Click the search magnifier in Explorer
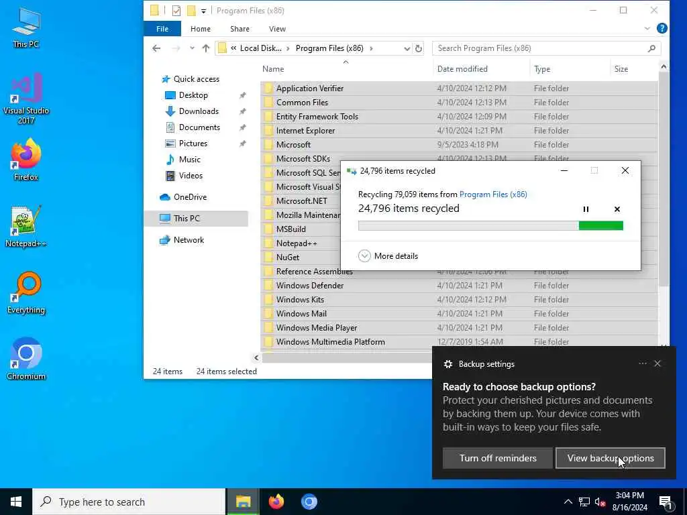Viewport: 687px width, 515px height. coord(651,48)
